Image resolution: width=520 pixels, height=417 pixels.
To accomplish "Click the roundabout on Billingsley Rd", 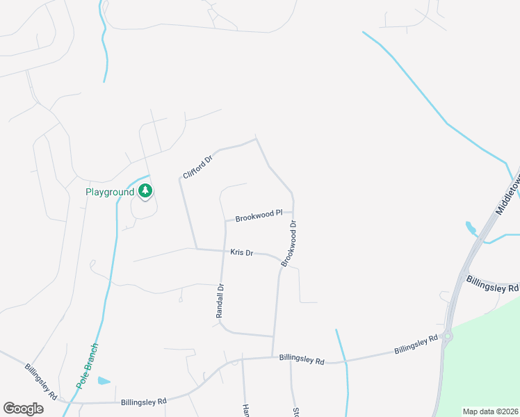I will (448, 337).
